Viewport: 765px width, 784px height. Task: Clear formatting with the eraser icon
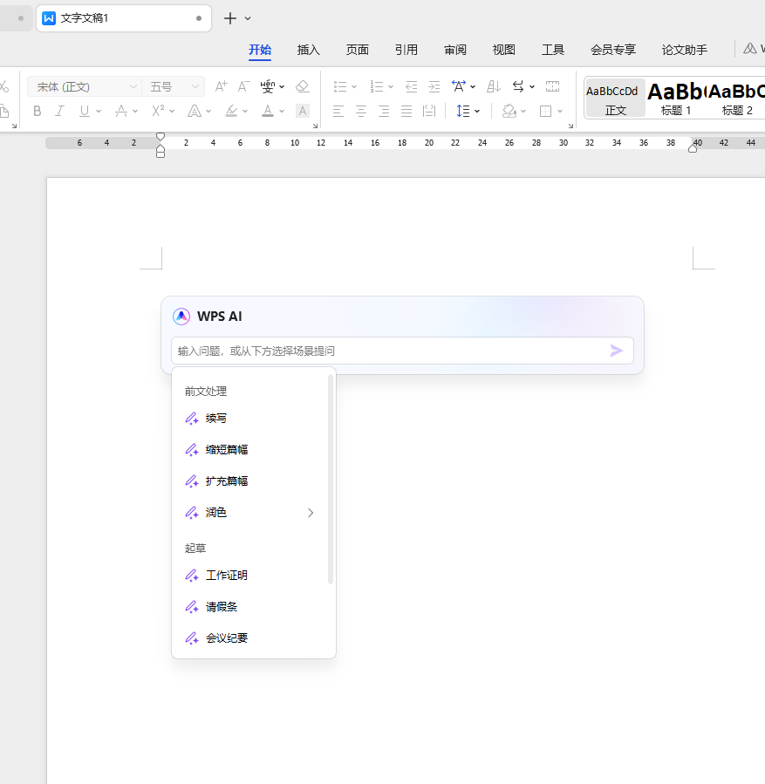click(302, 86)
